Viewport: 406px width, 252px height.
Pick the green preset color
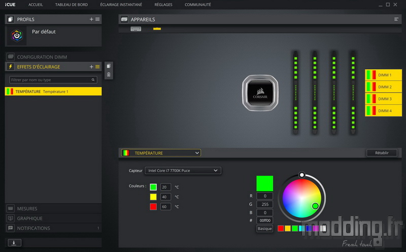pos(295,229)
